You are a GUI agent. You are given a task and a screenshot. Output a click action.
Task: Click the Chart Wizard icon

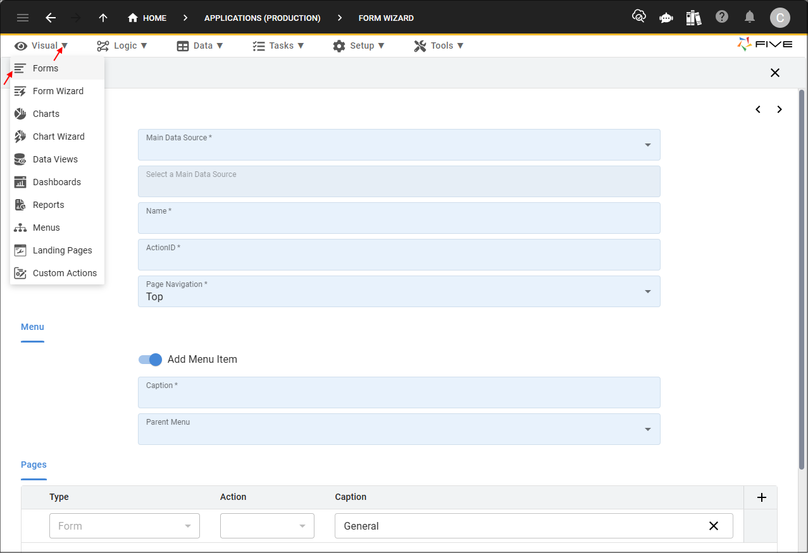click(x=20, y=137)
